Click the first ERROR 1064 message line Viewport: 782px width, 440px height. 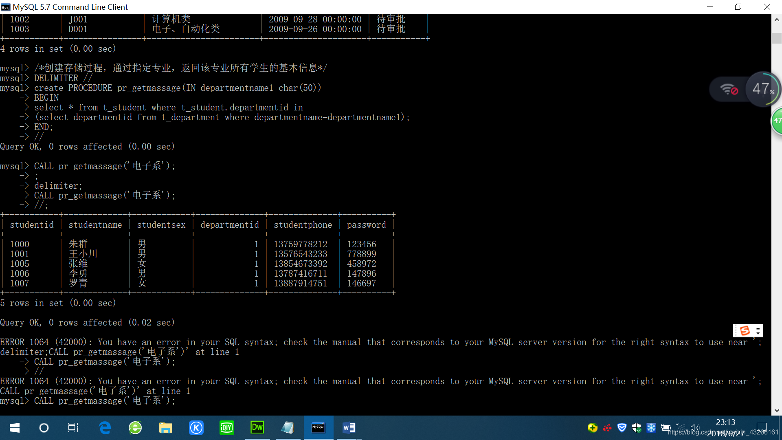[381, 342]
